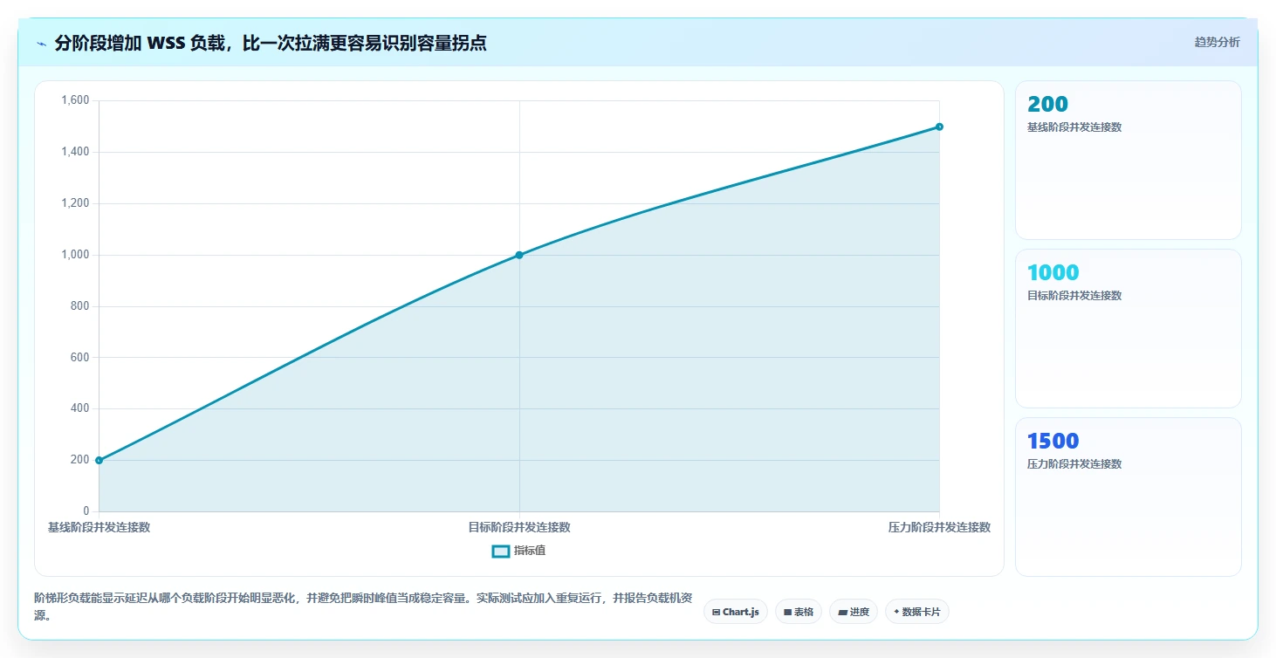Image resolution: width=1276 pixels, height=658 pixels.
Task: Click the y-axis tick 800
Action: (x=80, y=306)
